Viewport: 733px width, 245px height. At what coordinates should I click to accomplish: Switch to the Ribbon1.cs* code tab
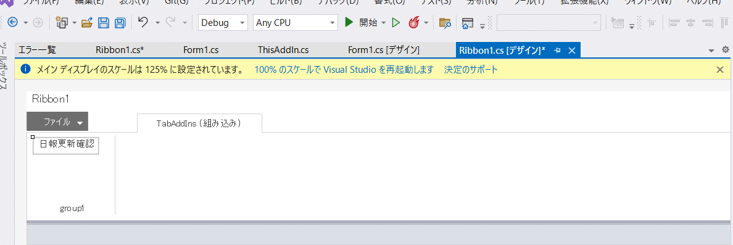click(120, 50)
